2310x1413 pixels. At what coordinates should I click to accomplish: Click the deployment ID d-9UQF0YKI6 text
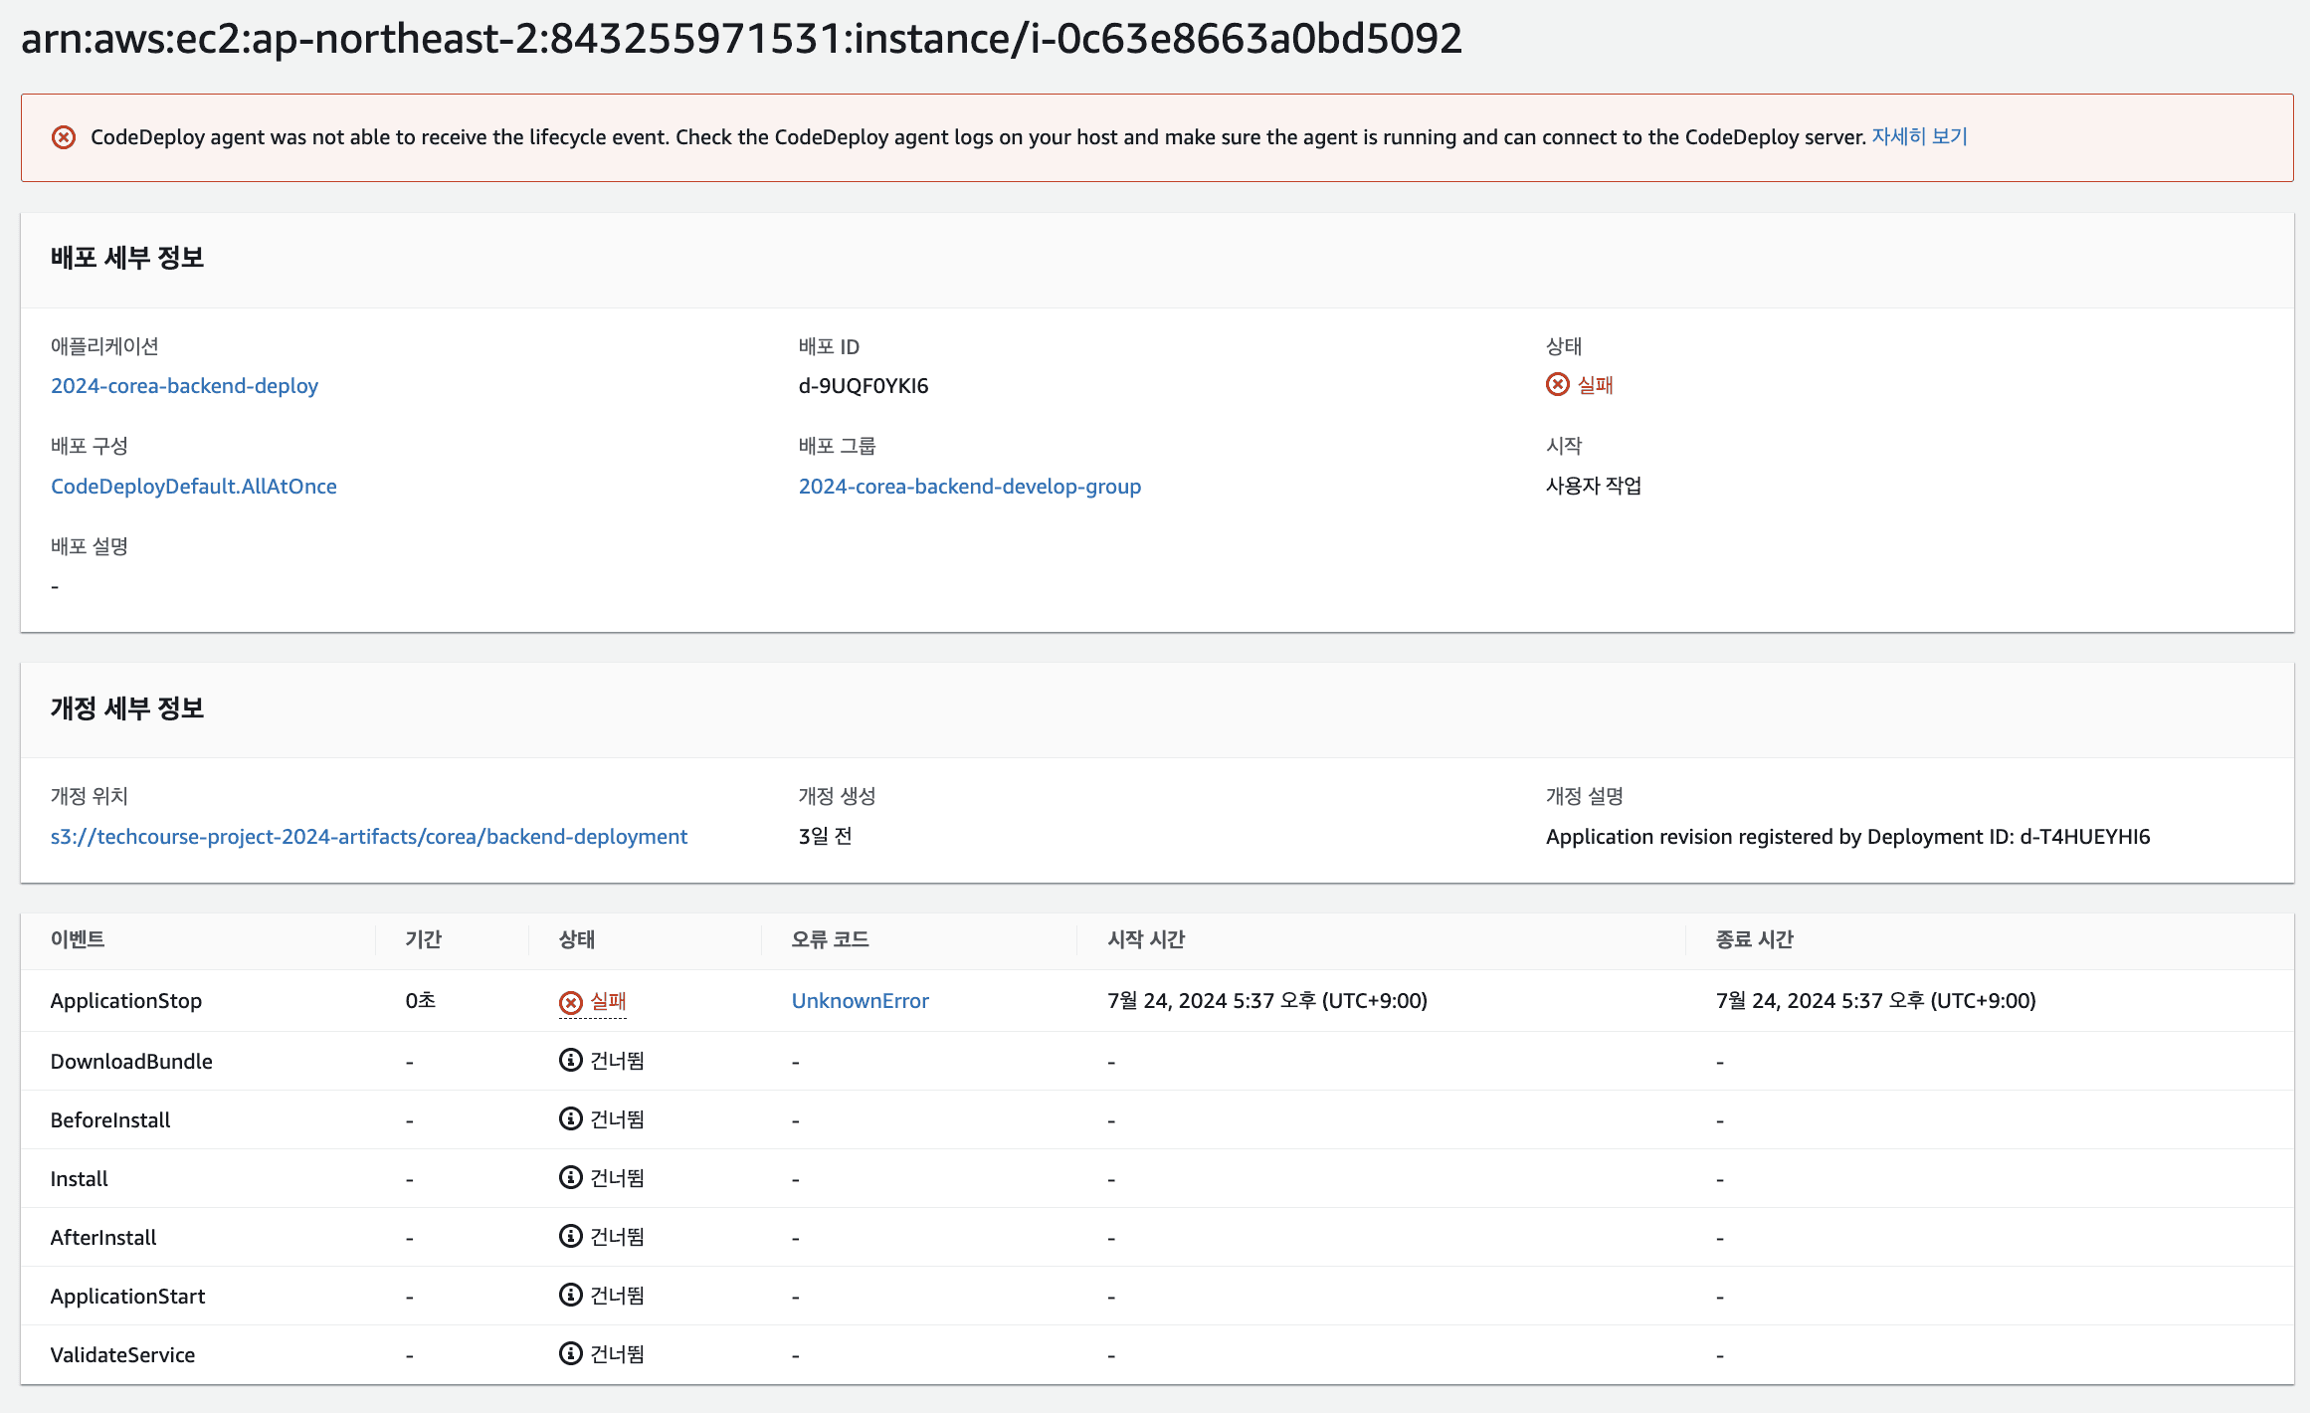click(863, 386)
